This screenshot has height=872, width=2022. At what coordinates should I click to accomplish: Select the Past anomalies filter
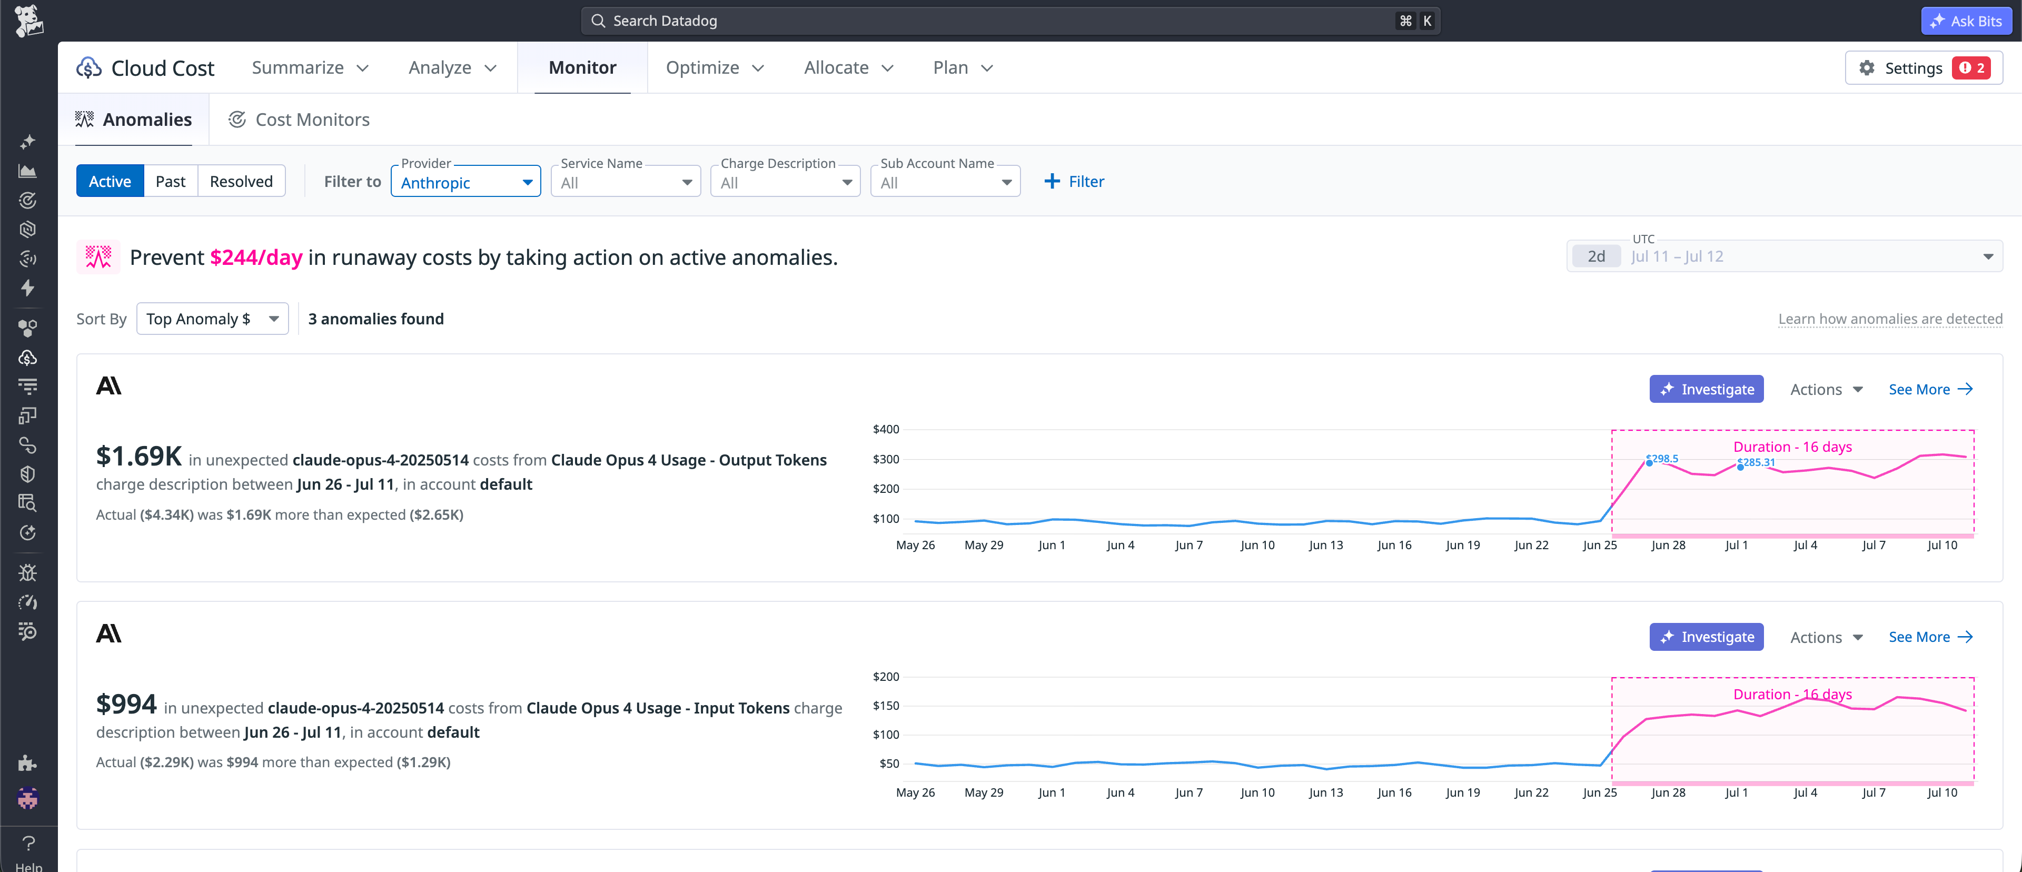point(170,181)
